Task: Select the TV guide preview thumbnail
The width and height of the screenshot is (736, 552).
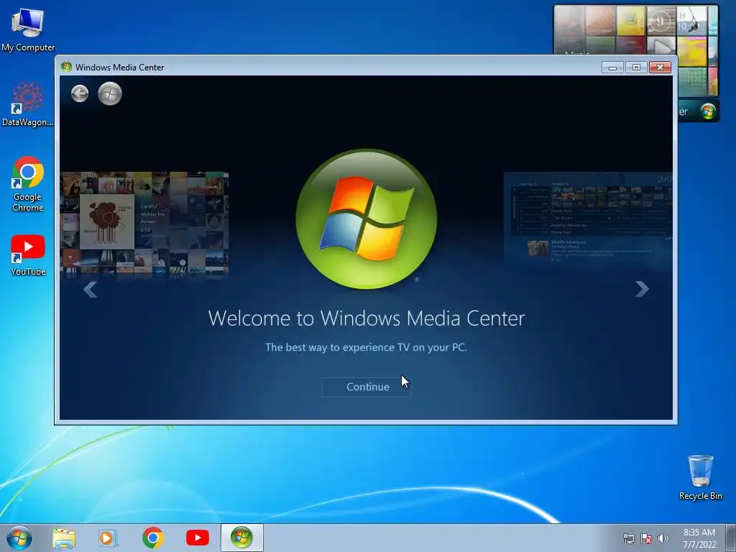Action: tap(588, 218)
